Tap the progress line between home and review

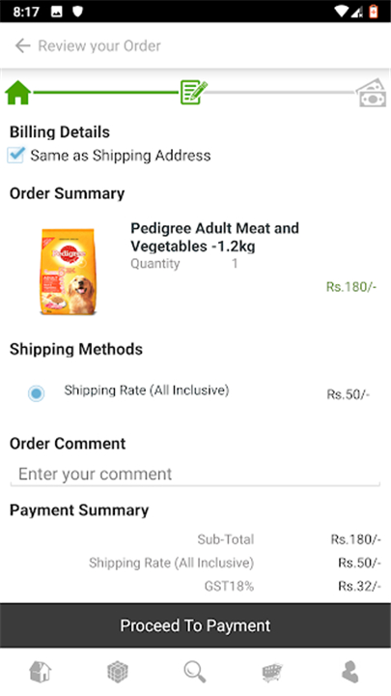pyautogui.click(x=105, y=93)
